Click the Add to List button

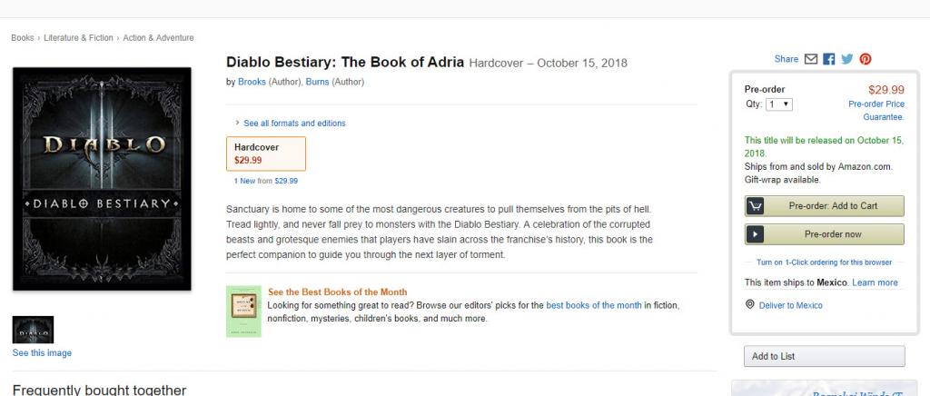point(824,356)
